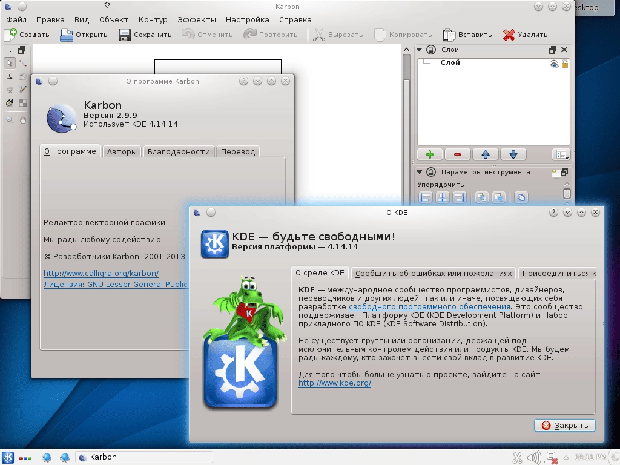Open layer view mode dropdown in Слои
Image resolution: width=620 pixels, height=465 pixels.
tap(561, 154)
